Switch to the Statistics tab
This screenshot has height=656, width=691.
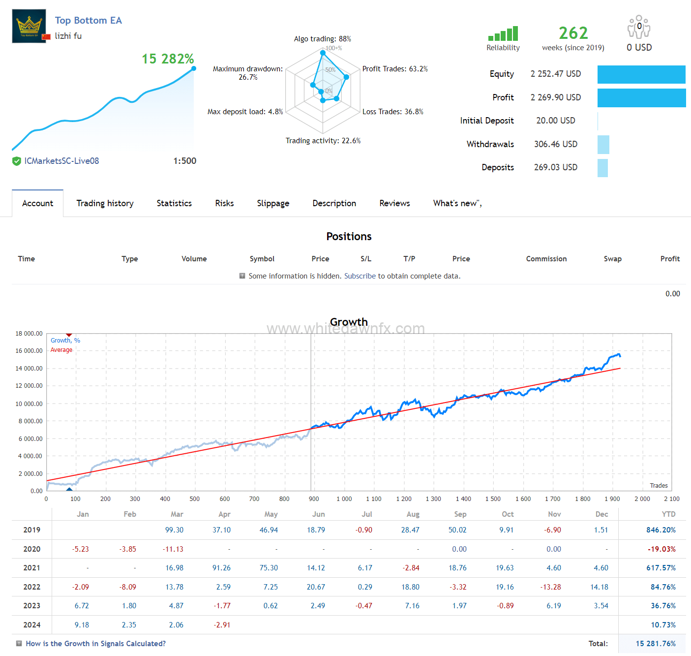click(x=174, y=203)
